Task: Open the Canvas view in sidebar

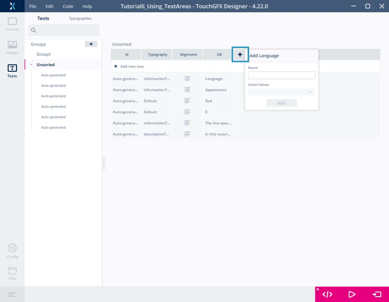Action: (12, 24)
